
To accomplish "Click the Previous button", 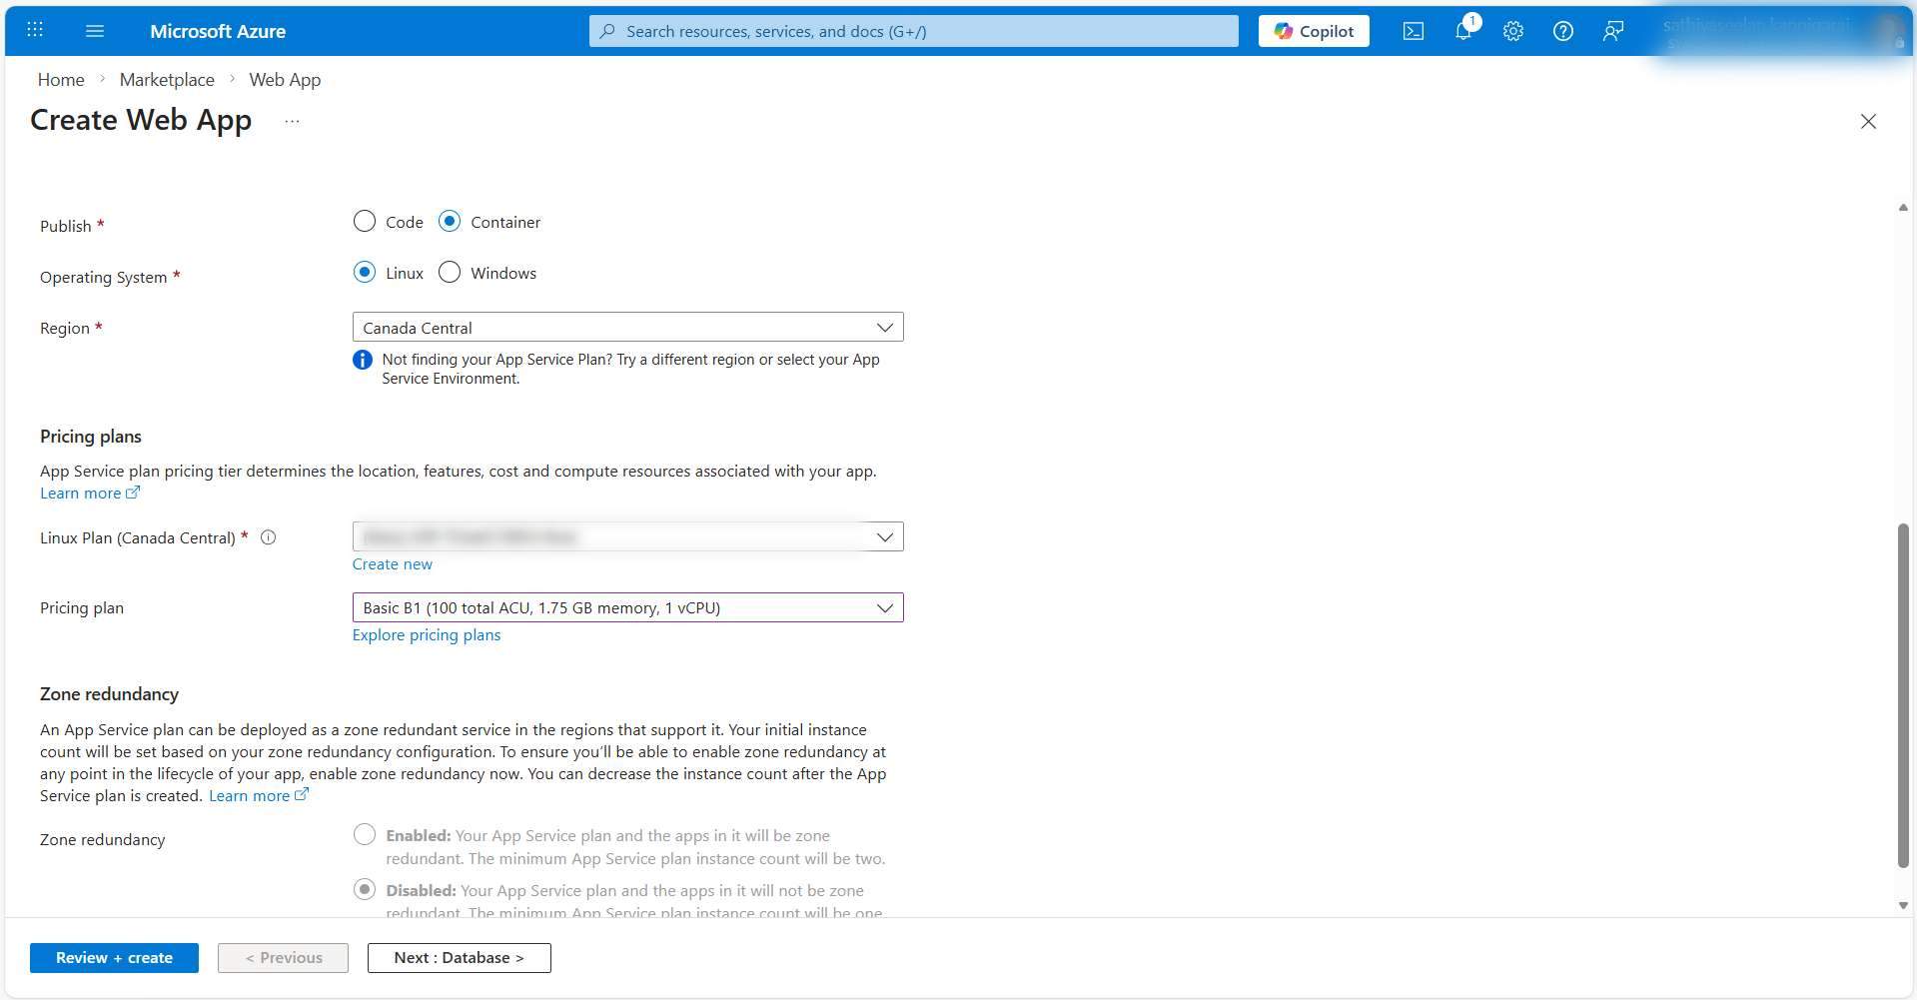I will [x=283, y=957].
